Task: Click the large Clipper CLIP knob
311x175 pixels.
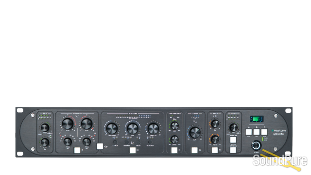Action: pyautogui.click(x=195, y=133)
